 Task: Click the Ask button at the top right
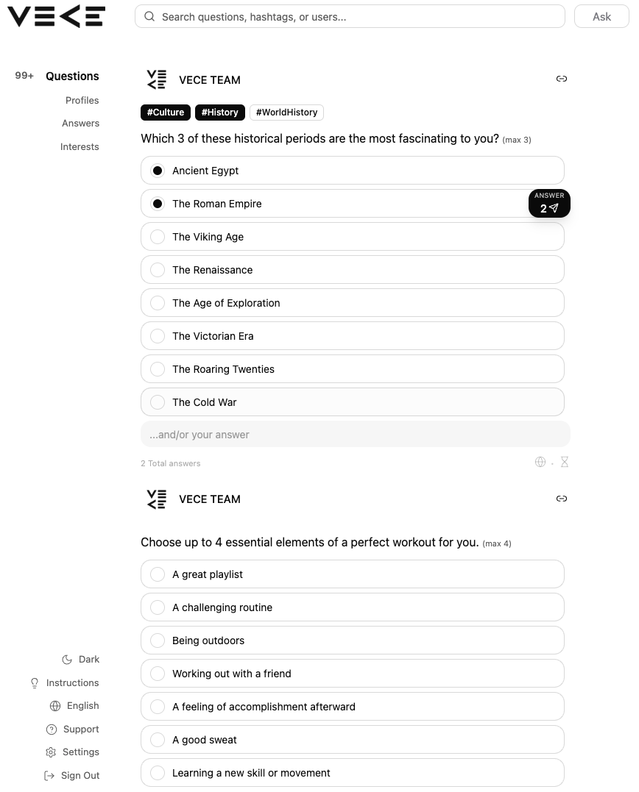601,16
